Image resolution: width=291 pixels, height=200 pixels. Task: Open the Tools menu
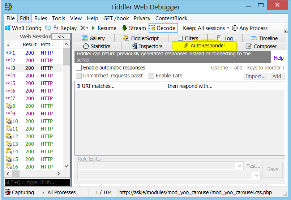59,18
